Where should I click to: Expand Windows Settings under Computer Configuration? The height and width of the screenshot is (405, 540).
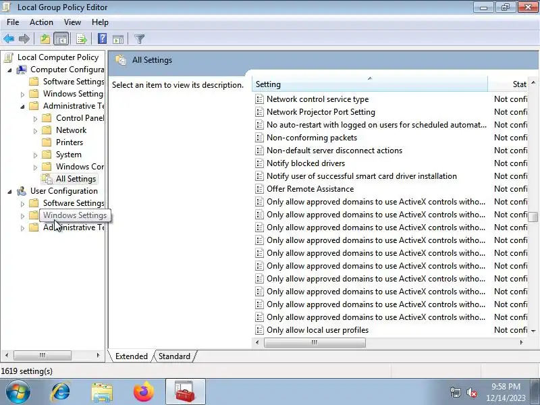point(22,94)
